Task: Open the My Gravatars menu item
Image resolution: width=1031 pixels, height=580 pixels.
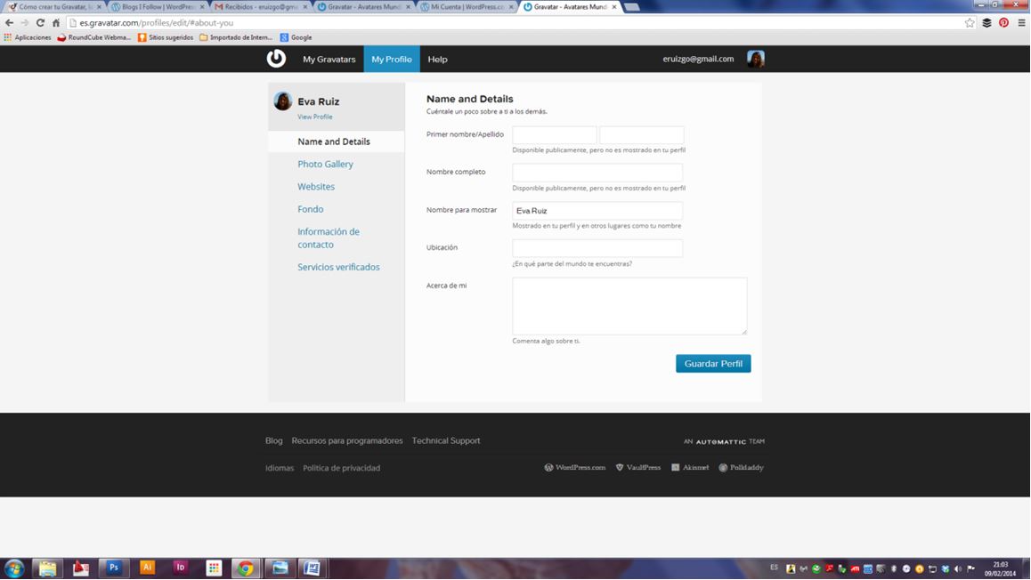Action: coord(329,60)
